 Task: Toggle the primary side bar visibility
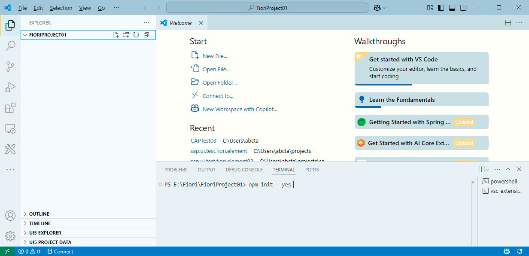(441, 8)
